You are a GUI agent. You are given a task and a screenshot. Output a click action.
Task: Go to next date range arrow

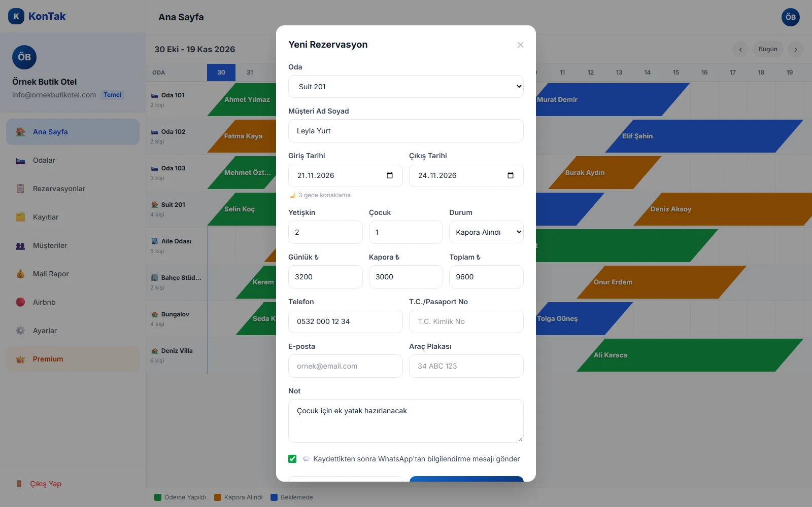click(x=796, y=49)
